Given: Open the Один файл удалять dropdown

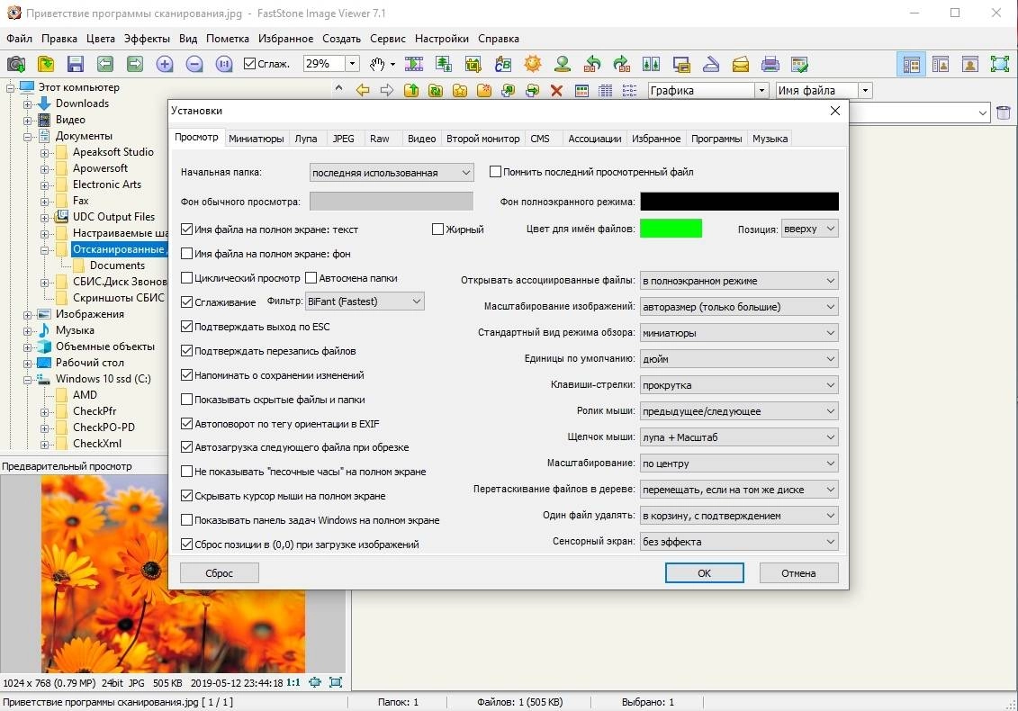Looking at the screenshot, I should (739, 516).
